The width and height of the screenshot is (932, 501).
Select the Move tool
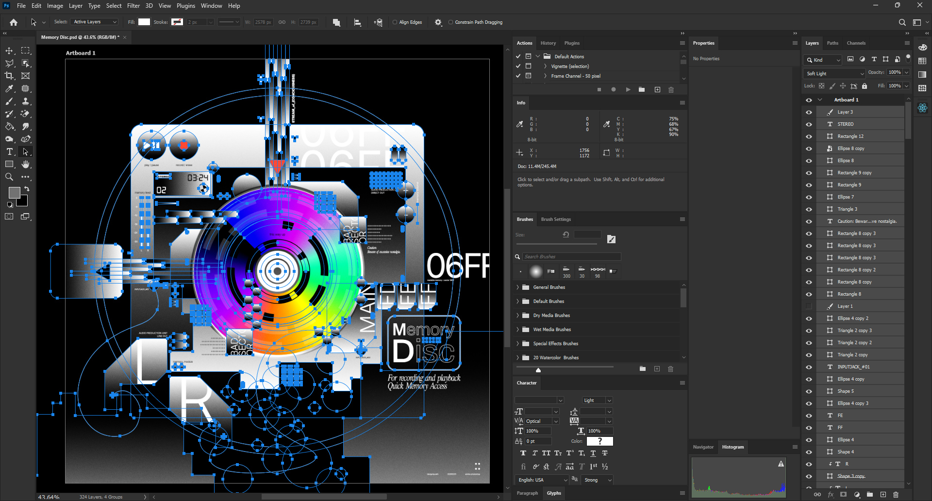pos(9,51)
